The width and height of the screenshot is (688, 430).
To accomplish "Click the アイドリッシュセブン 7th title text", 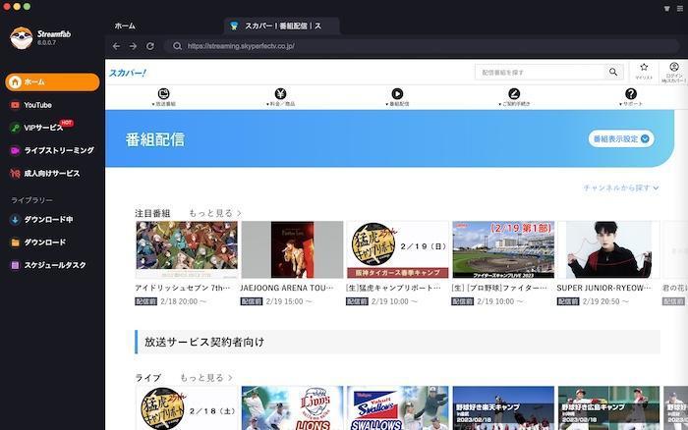I will (182, 288).
